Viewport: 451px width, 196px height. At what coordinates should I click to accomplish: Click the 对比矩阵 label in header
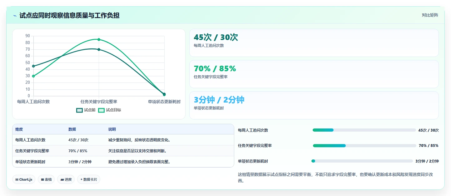click(430, 15)
